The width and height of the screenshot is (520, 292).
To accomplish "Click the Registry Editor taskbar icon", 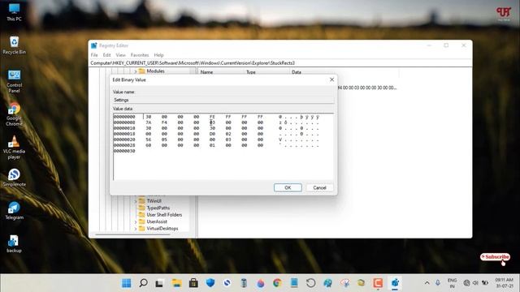I will [395, 283].
